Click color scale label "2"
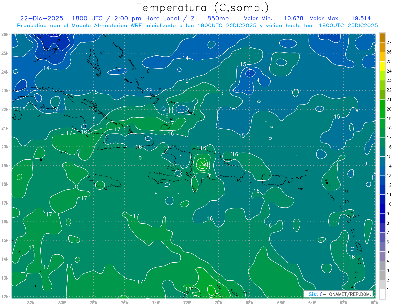 pyautogui.click(x=388, y=280)
